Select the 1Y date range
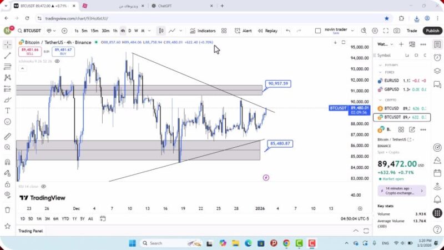Viewport: 444px width, 250px height. pos(74,218)
